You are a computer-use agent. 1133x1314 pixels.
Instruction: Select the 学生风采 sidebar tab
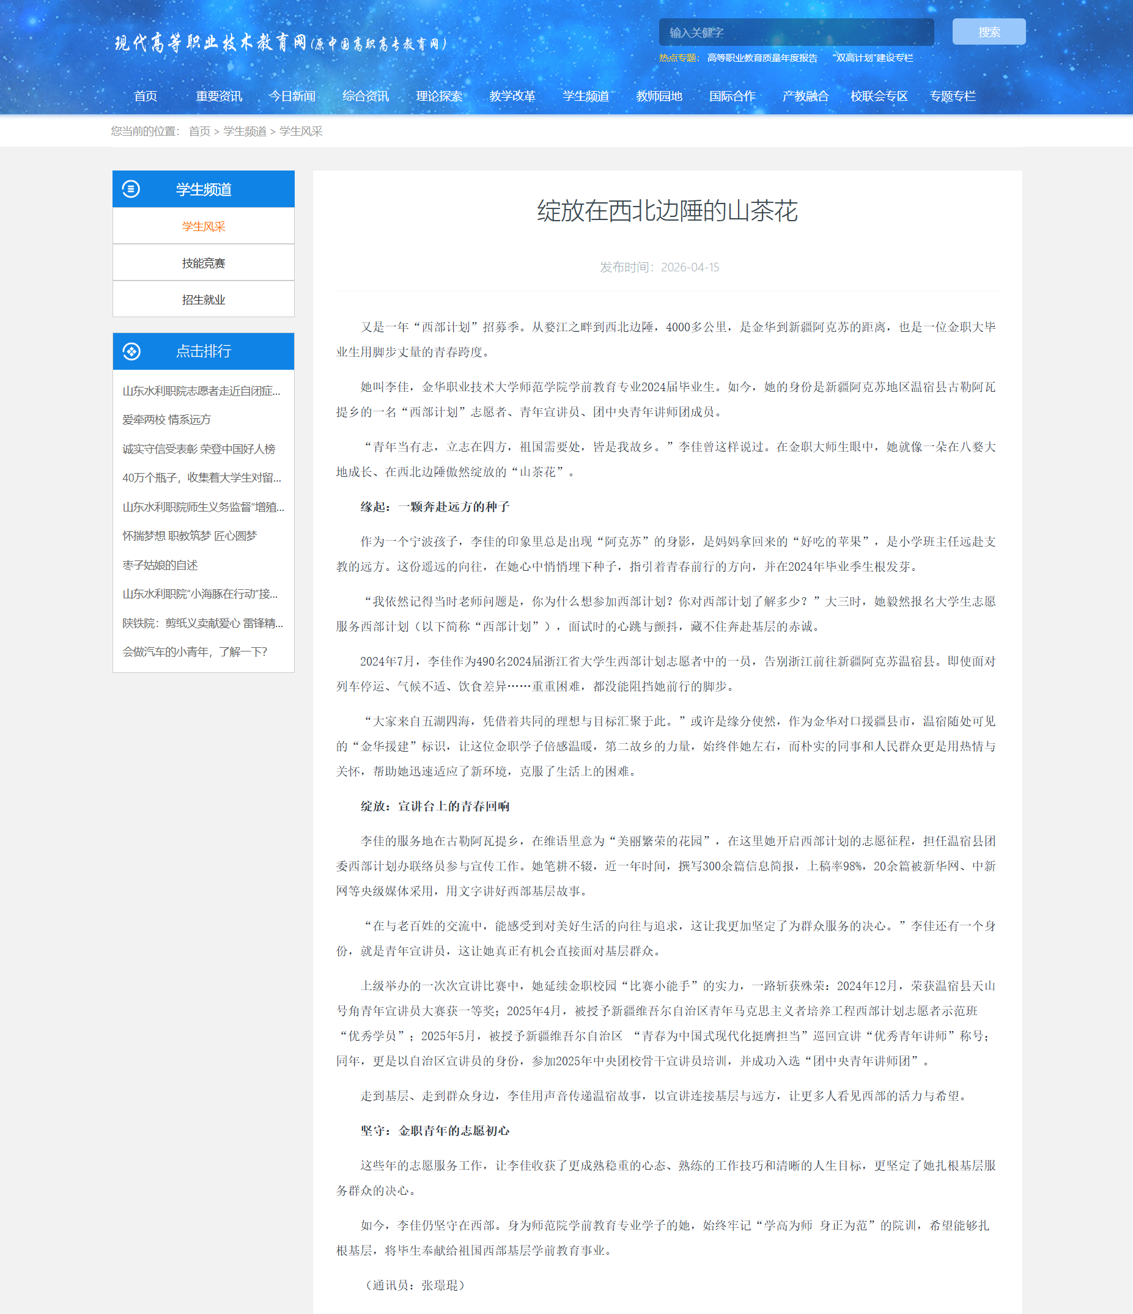(x=203, y=226)
